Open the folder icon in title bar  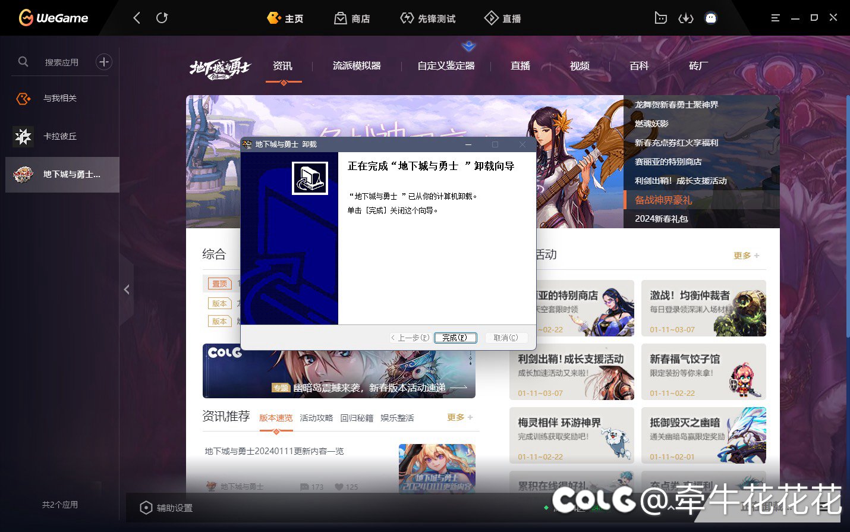click(x=660, y=18)
